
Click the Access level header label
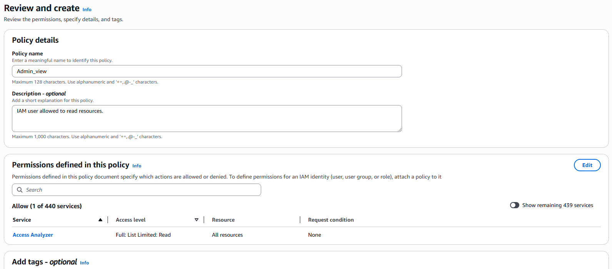pos(131,220)
